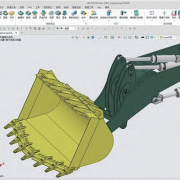Click the Wrap to Face ribbon icon
This screenshot has width=180, height=180.
coord(123,13)
